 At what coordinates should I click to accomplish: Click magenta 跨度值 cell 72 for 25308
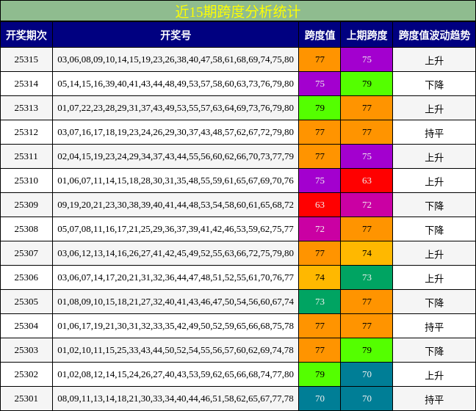[320, 229]
